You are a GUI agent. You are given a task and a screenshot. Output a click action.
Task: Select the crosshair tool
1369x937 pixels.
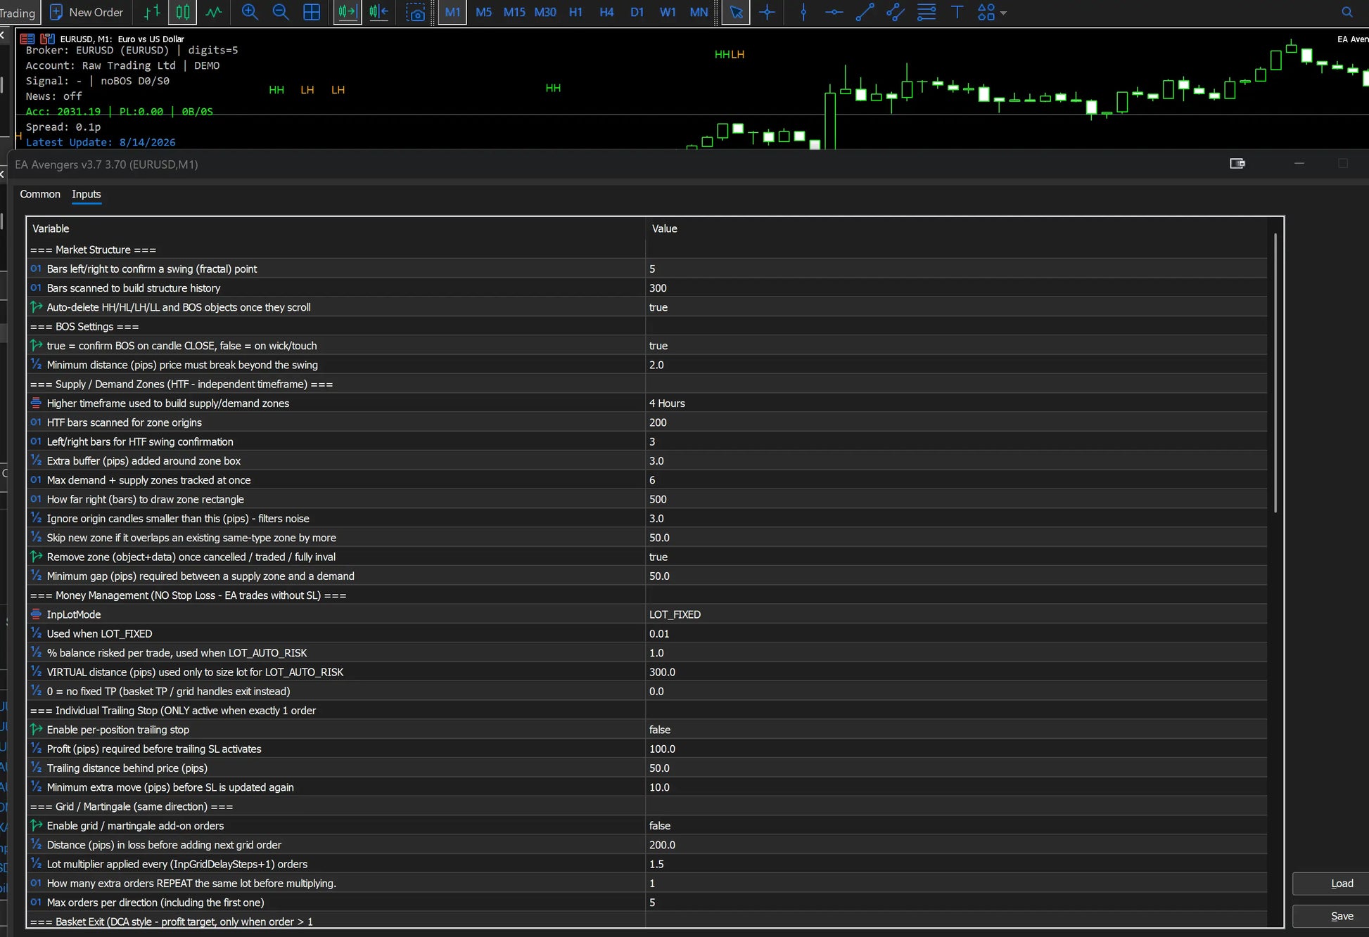pos(767,12)
